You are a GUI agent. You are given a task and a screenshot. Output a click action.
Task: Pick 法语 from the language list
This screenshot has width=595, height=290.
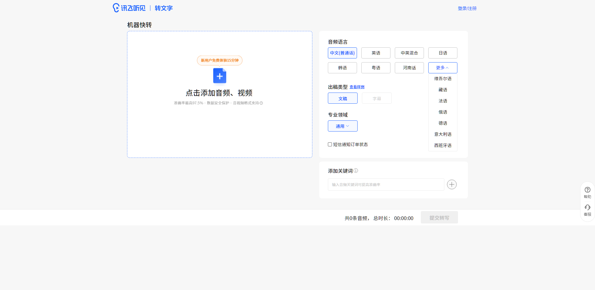pyautogui.click(x=443, y=101)
